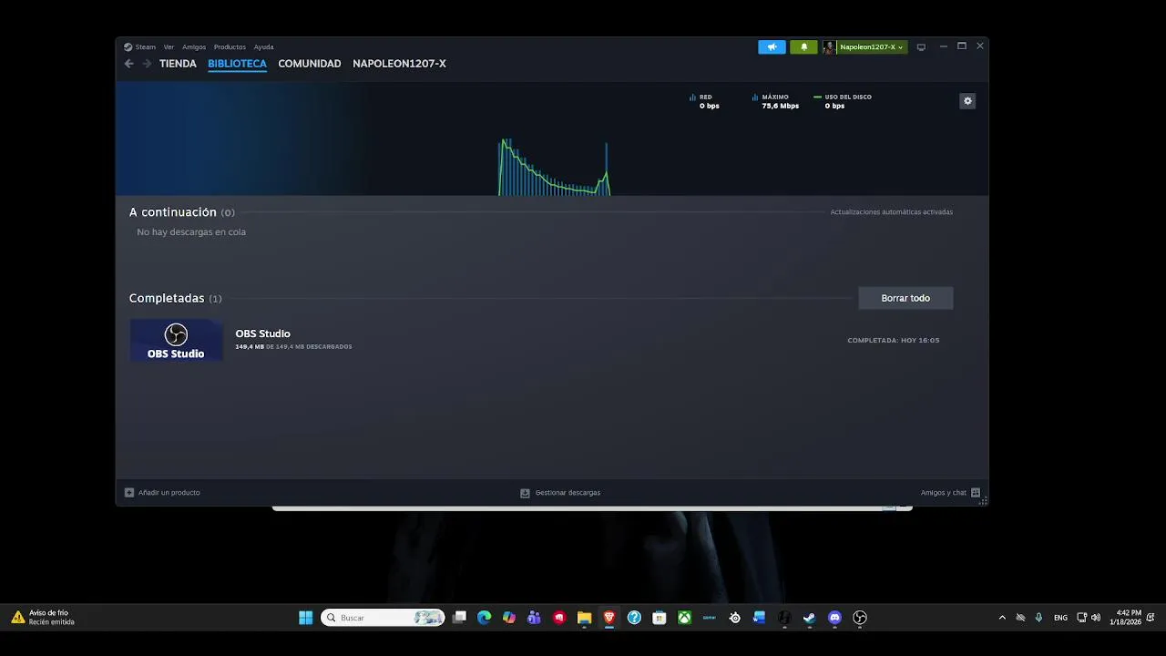Viewport: 1166px width, 656px height.
Task: Switch to Steam via taskbar icon
Action: pos(809,618)
